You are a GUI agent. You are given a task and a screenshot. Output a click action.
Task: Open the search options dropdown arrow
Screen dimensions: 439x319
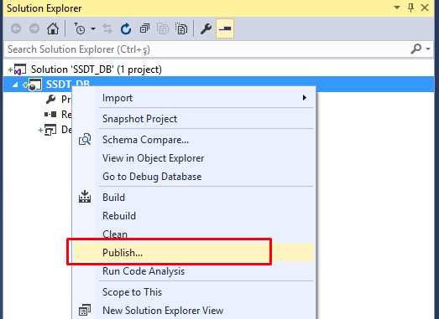pos(428,49)
